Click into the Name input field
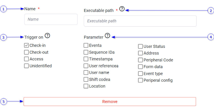214x112 pixels. click(51, 19)
